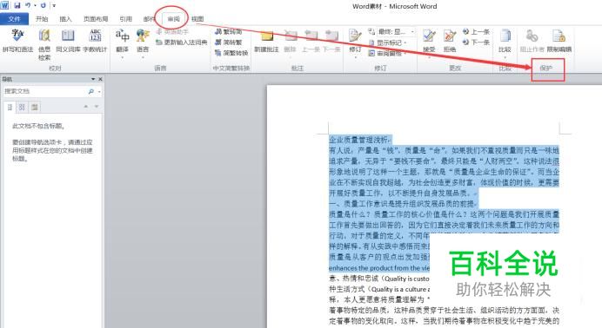Expand the 修订 track changes dropdown arrow
This screenshot has height=328, width=602.
click(355, 58)
